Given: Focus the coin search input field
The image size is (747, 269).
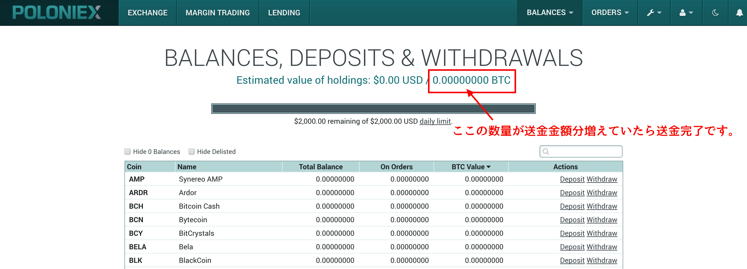Looking at the screenshot, I should (581, 151).
